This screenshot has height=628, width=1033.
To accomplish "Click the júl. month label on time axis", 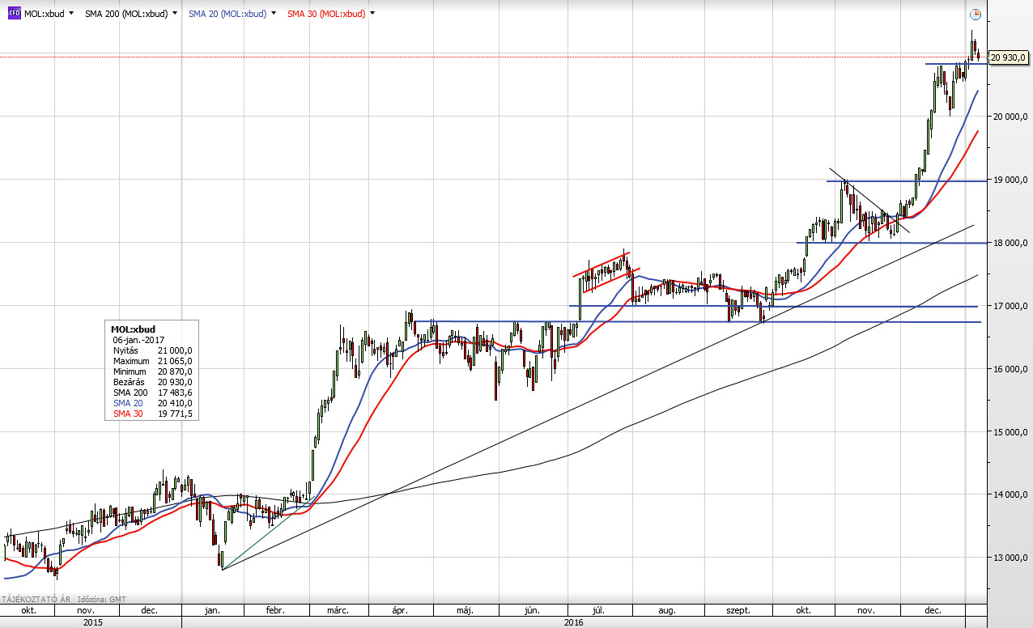I will point(600,610).
